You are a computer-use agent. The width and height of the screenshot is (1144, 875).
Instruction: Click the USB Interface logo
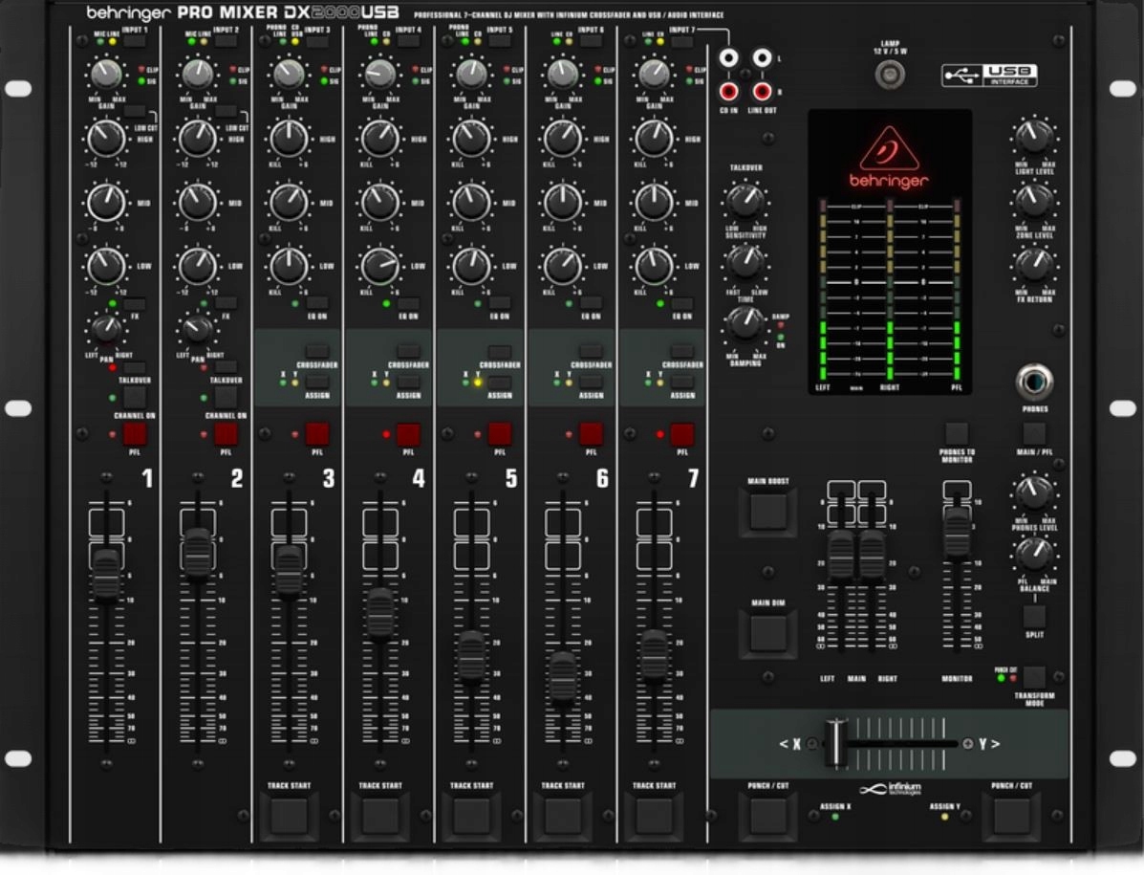(x=988, y=76)
